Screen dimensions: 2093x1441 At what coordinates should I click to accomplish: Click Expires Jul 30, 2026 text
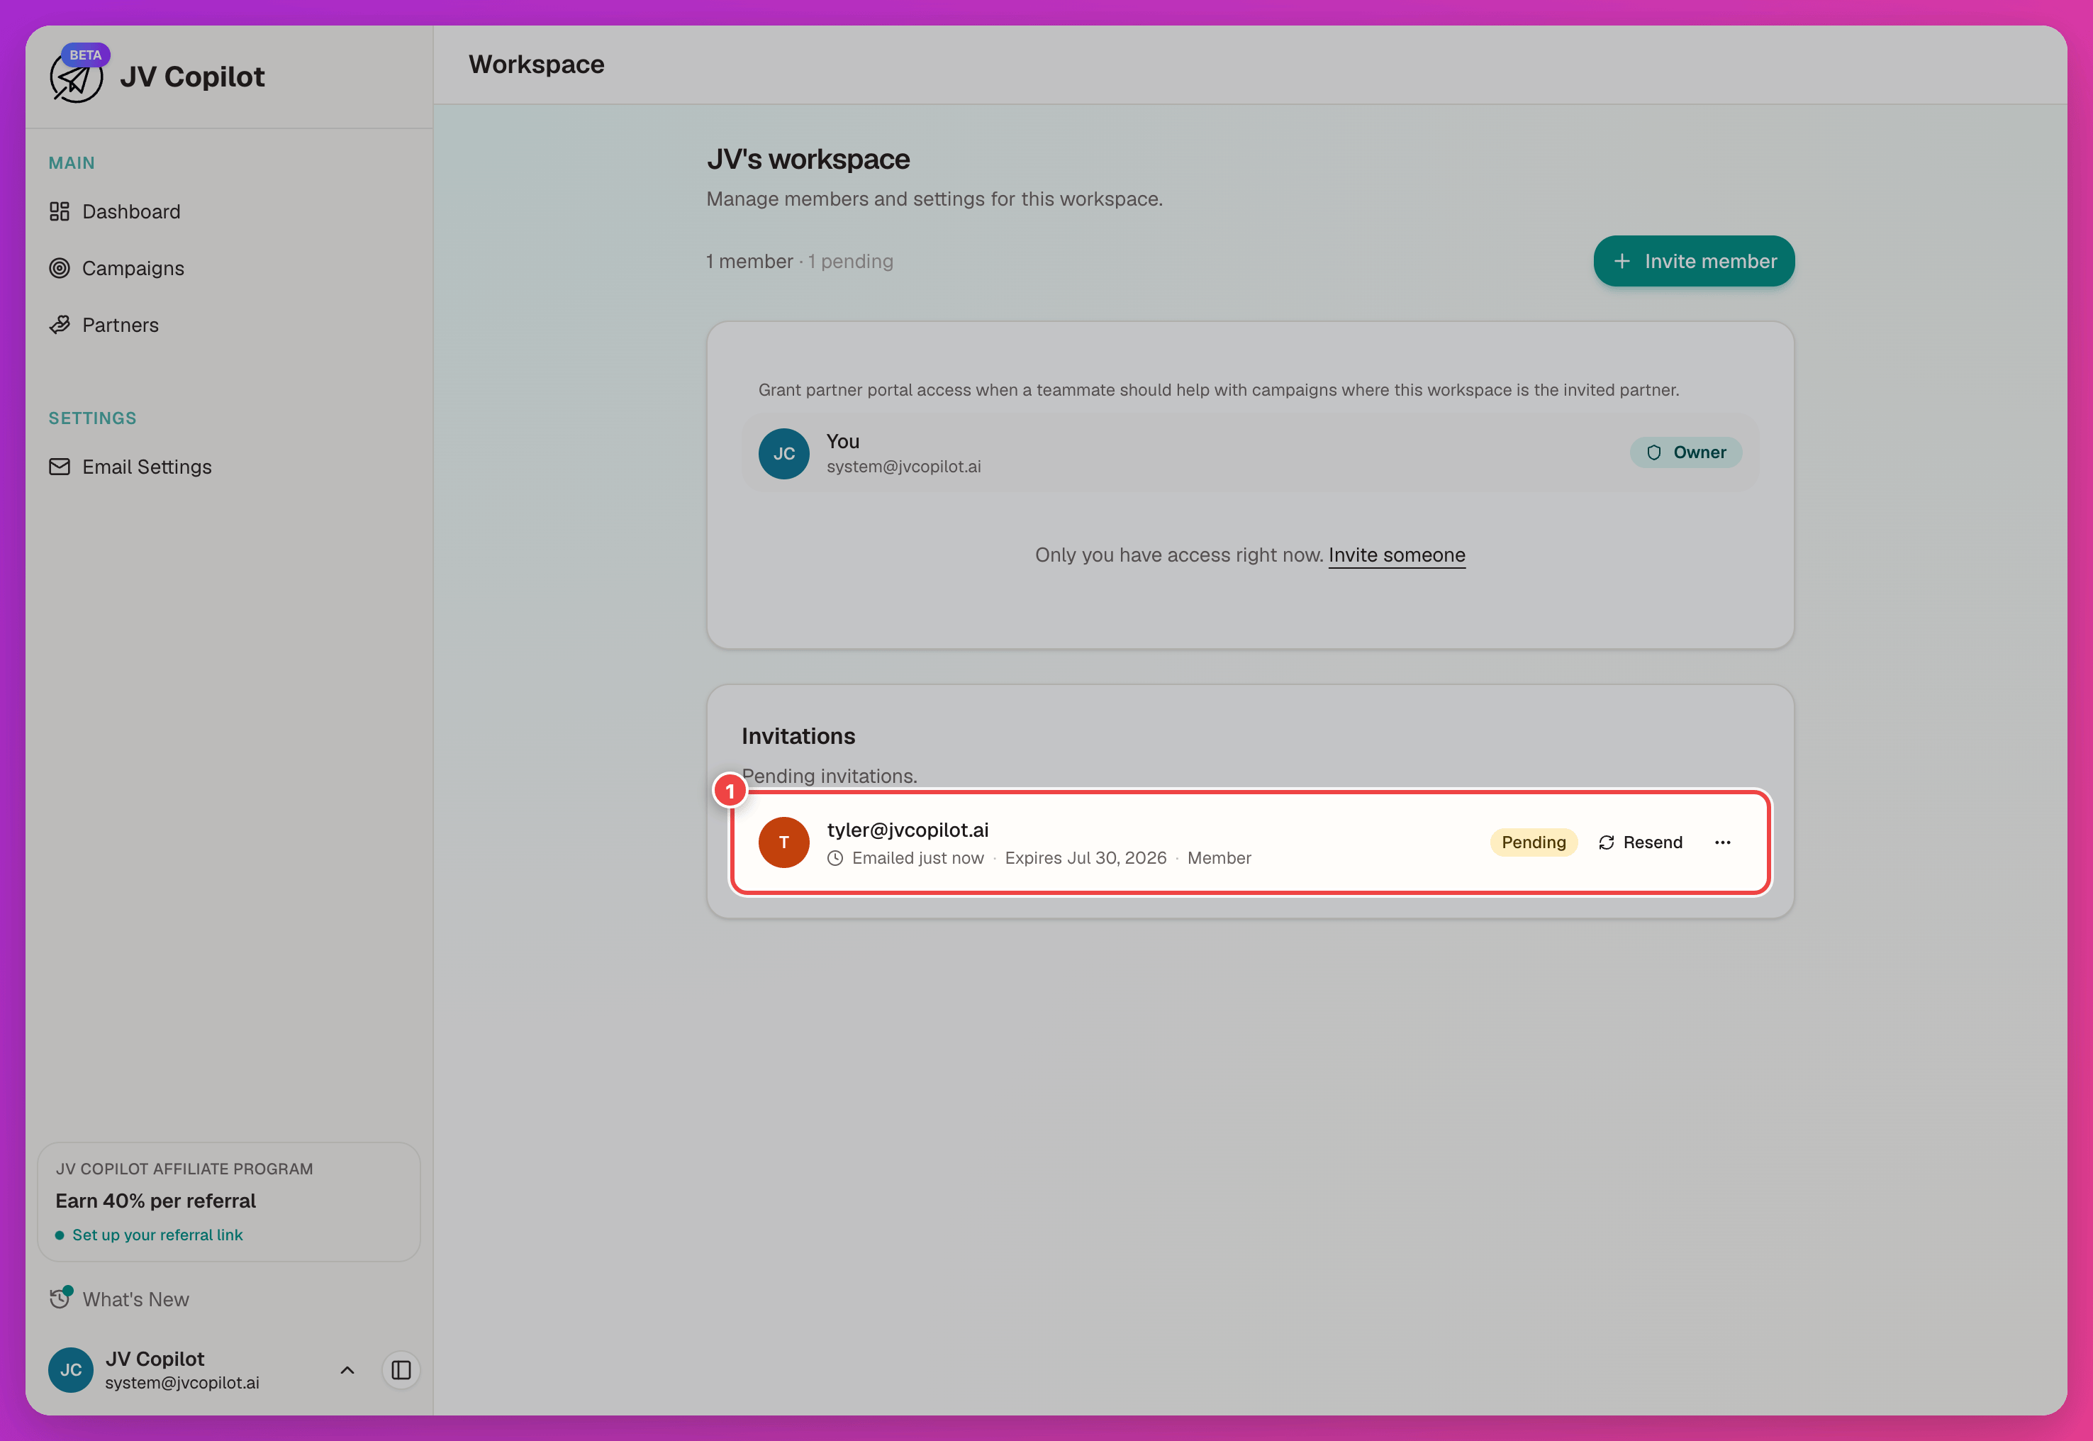(x=1085, y=859)
